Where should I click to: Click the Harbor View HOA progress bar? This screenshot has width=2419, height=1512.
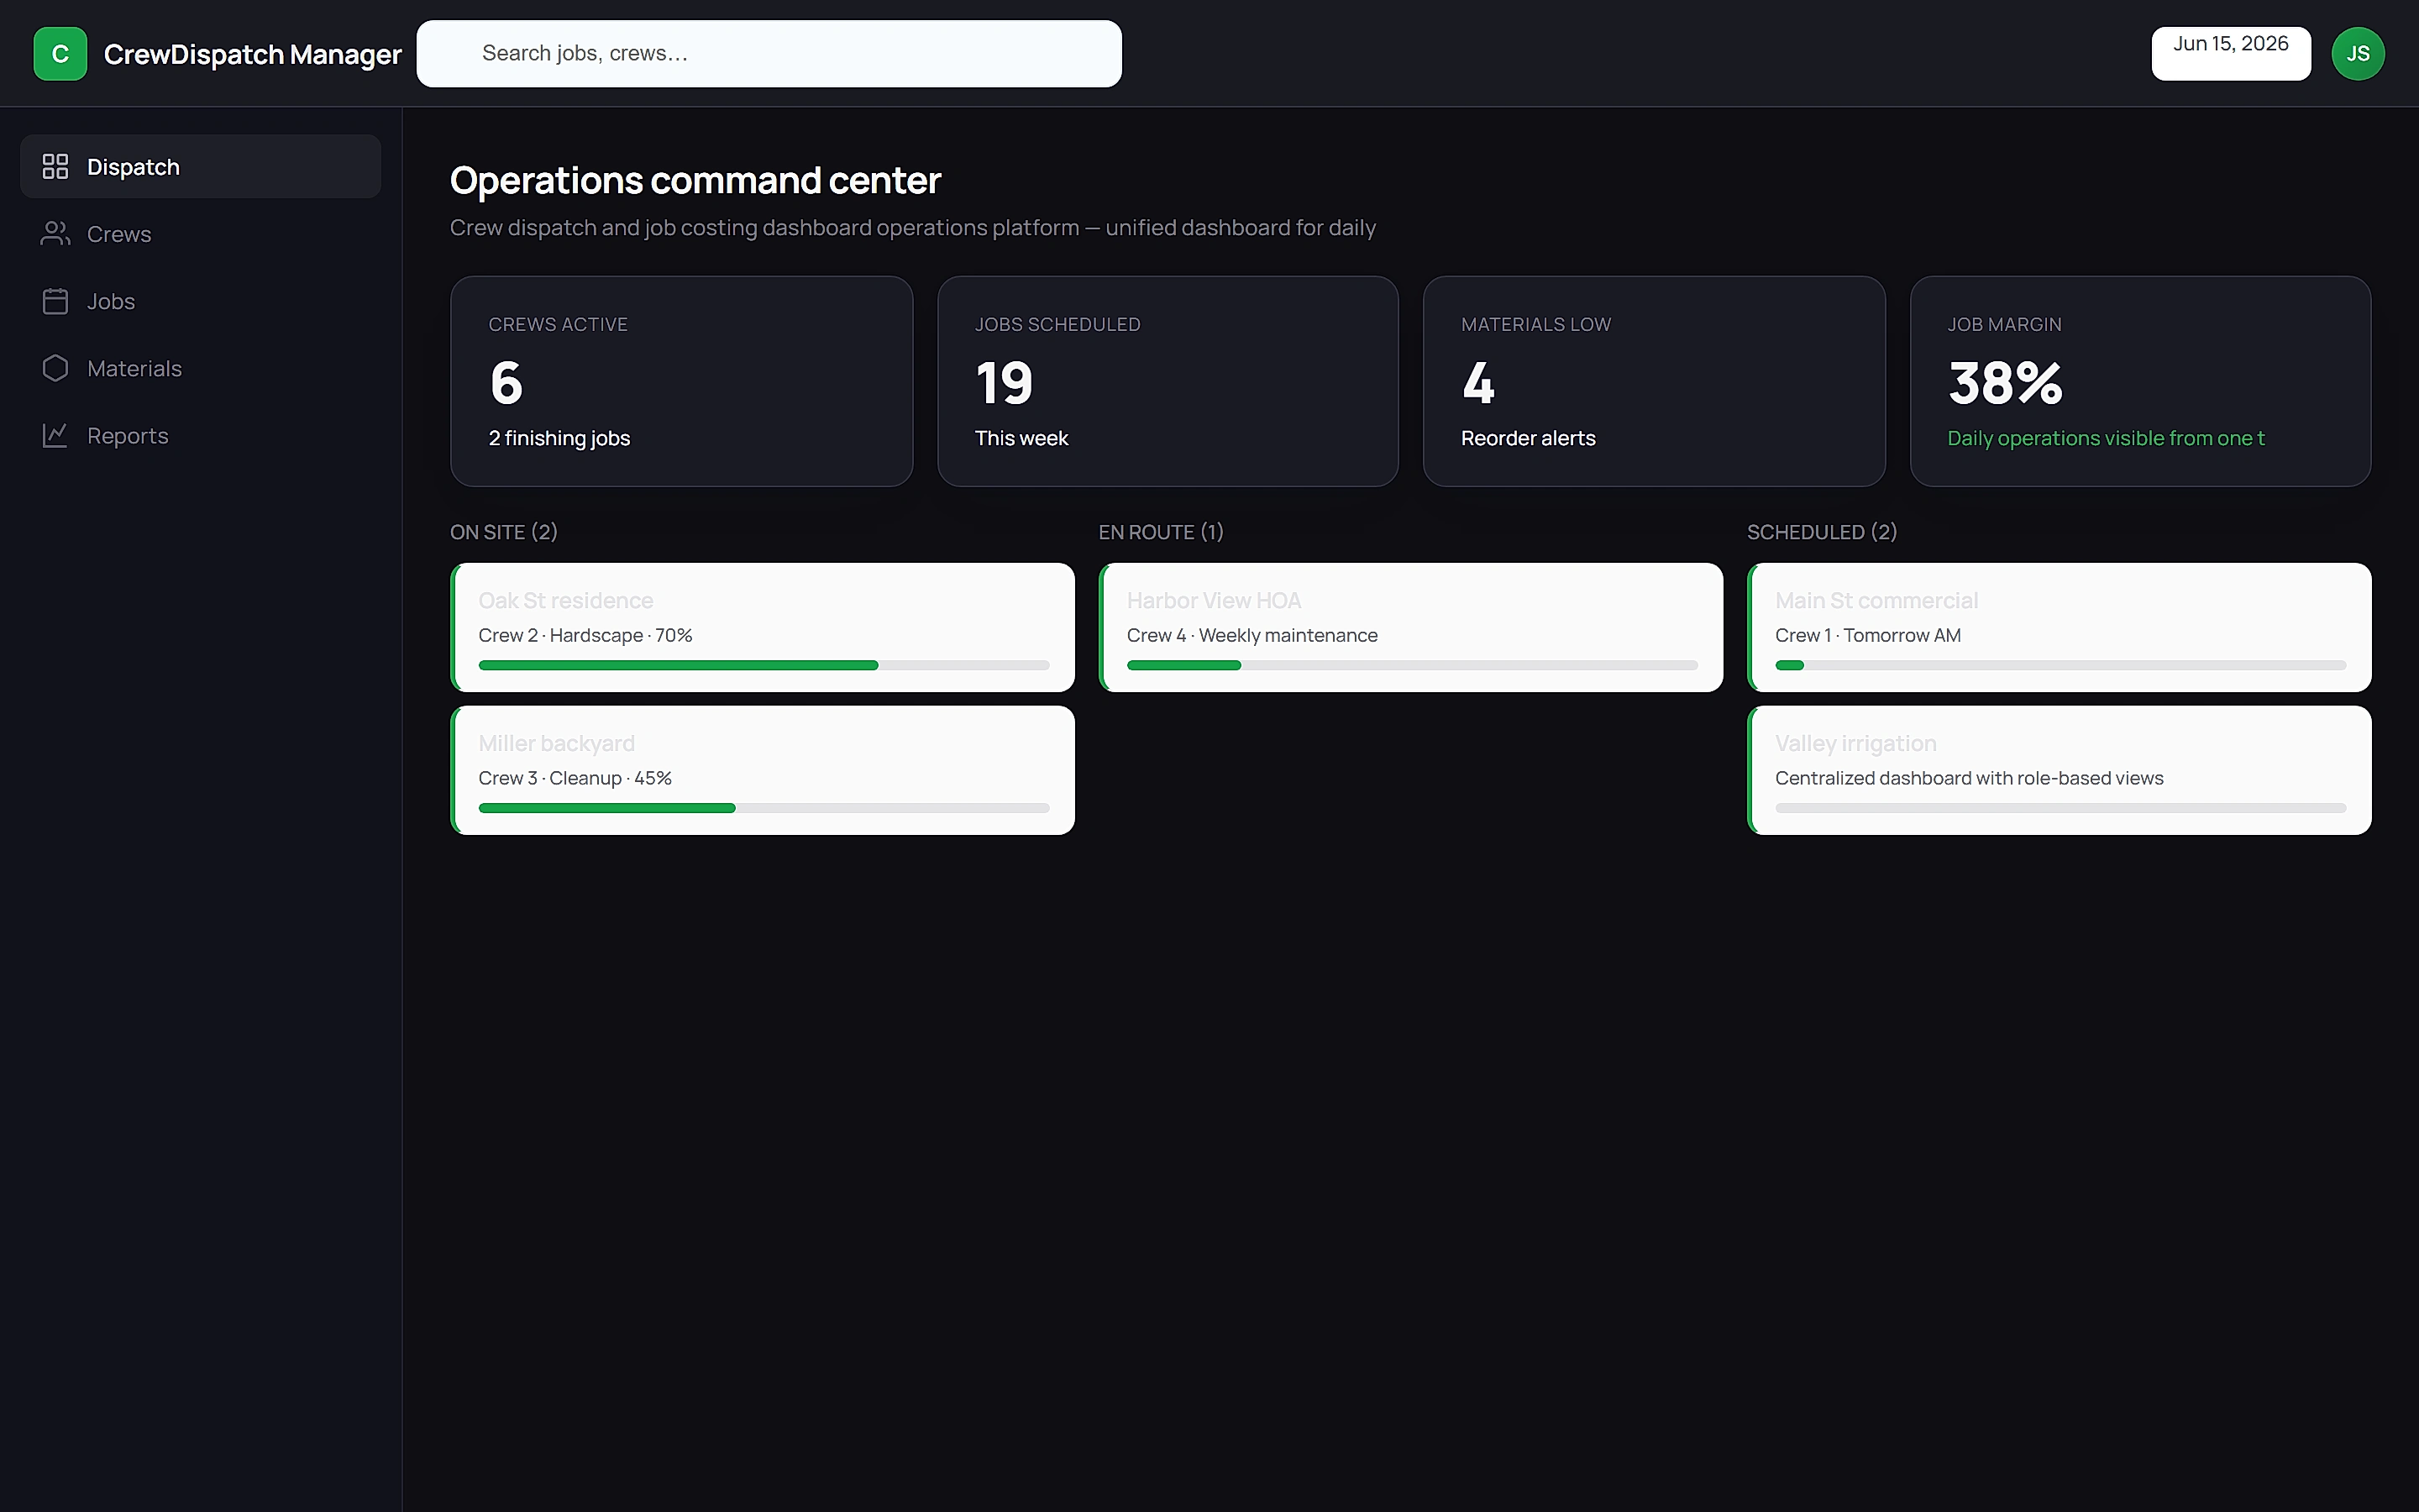pyautogui.click(x=1413, y=665)
